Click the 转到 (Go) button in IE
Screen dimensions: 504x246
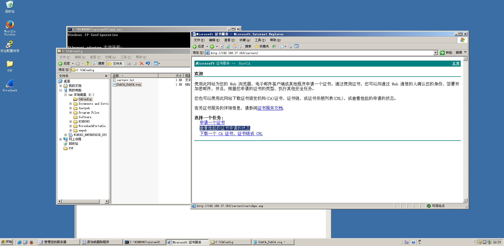point(446,53)
